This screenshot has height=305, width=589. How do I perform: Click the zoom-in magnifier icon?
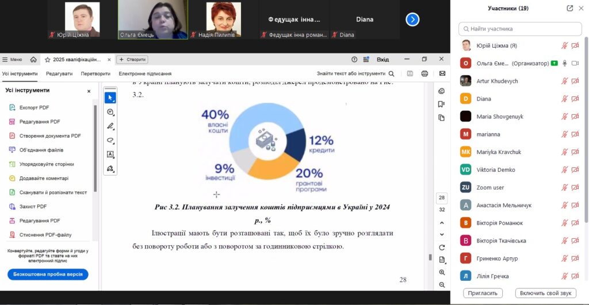point(442,272)
